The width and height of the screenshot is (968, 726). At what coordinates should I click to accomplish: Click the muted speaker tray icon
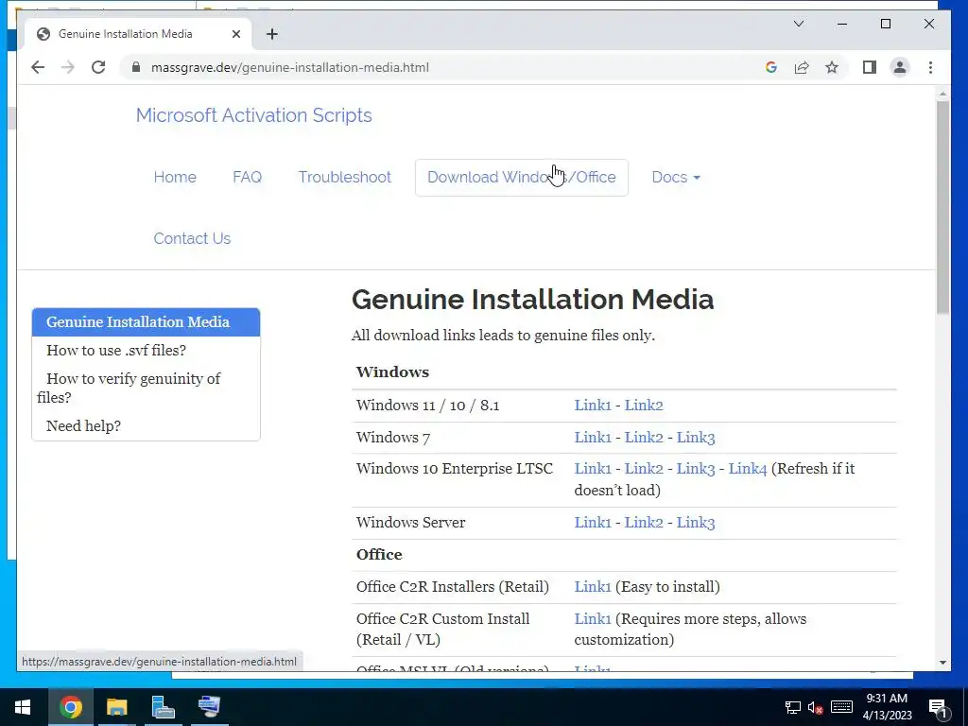pos(815,707)
